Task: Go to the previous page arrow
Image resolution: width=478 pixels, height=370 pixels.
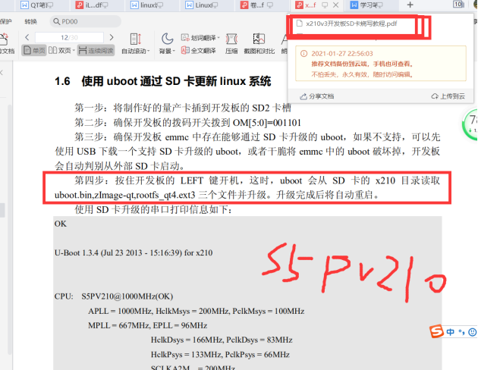Action: 27,37
